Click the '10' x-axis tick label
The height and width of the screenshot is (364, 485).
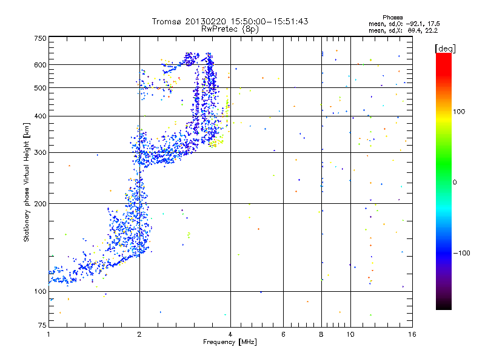coord(350,334)
